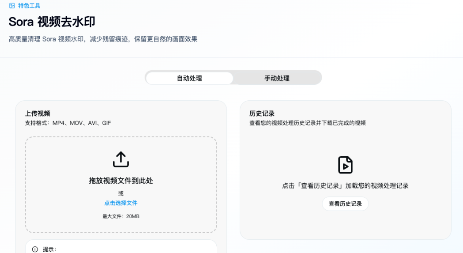Click the 上传视频 section heading
Image resolution: width=463 pixels, height=253 pixels.
tap(38, 113)
